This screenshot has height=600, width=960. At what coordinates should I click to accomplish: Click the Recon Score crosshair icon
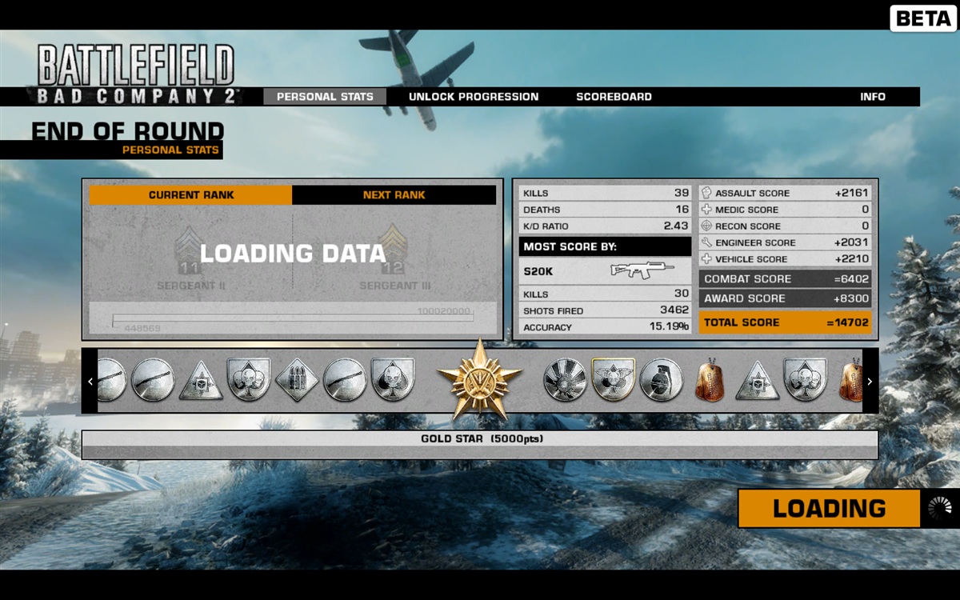click(706, 226)
